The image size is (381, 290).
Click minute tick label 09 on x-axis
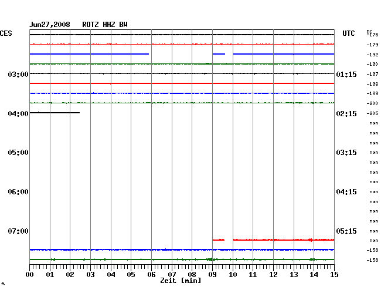pyautogui.click(x=212, y=275)
